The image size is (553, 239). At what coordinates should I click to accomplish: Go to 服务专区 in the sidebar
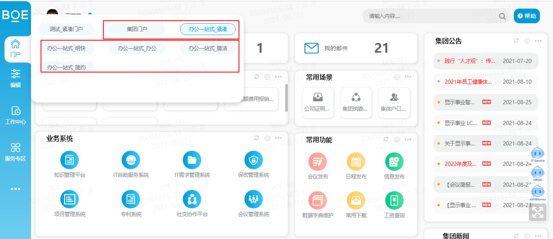15,152
